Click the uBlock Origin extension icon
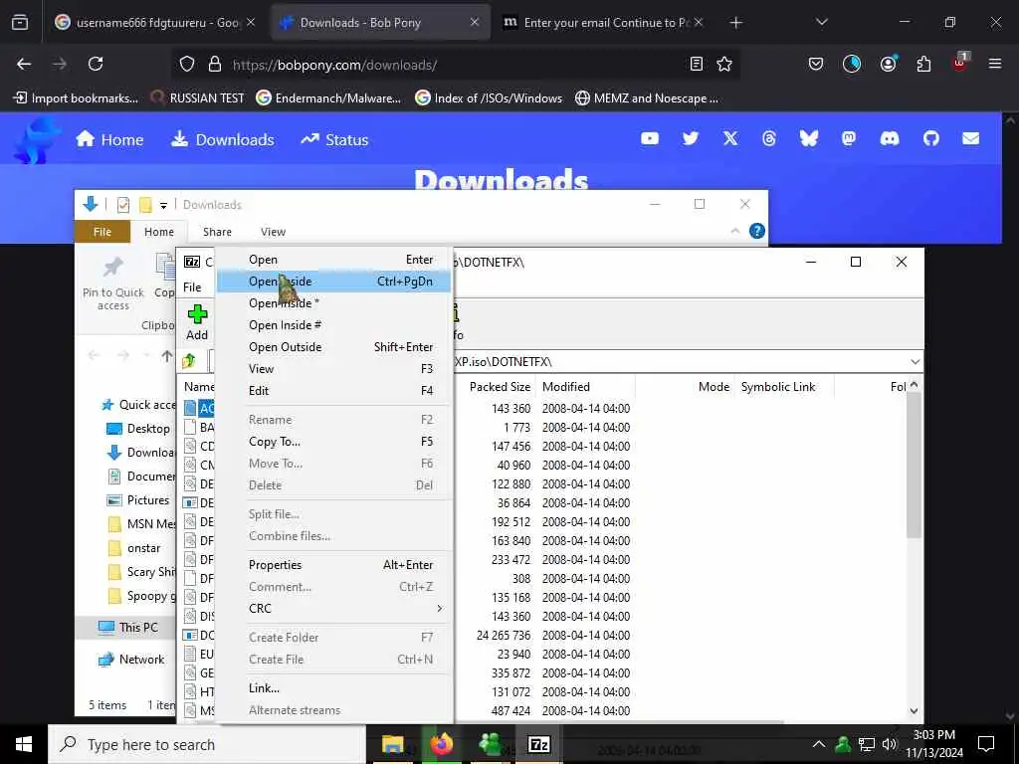 960,63
